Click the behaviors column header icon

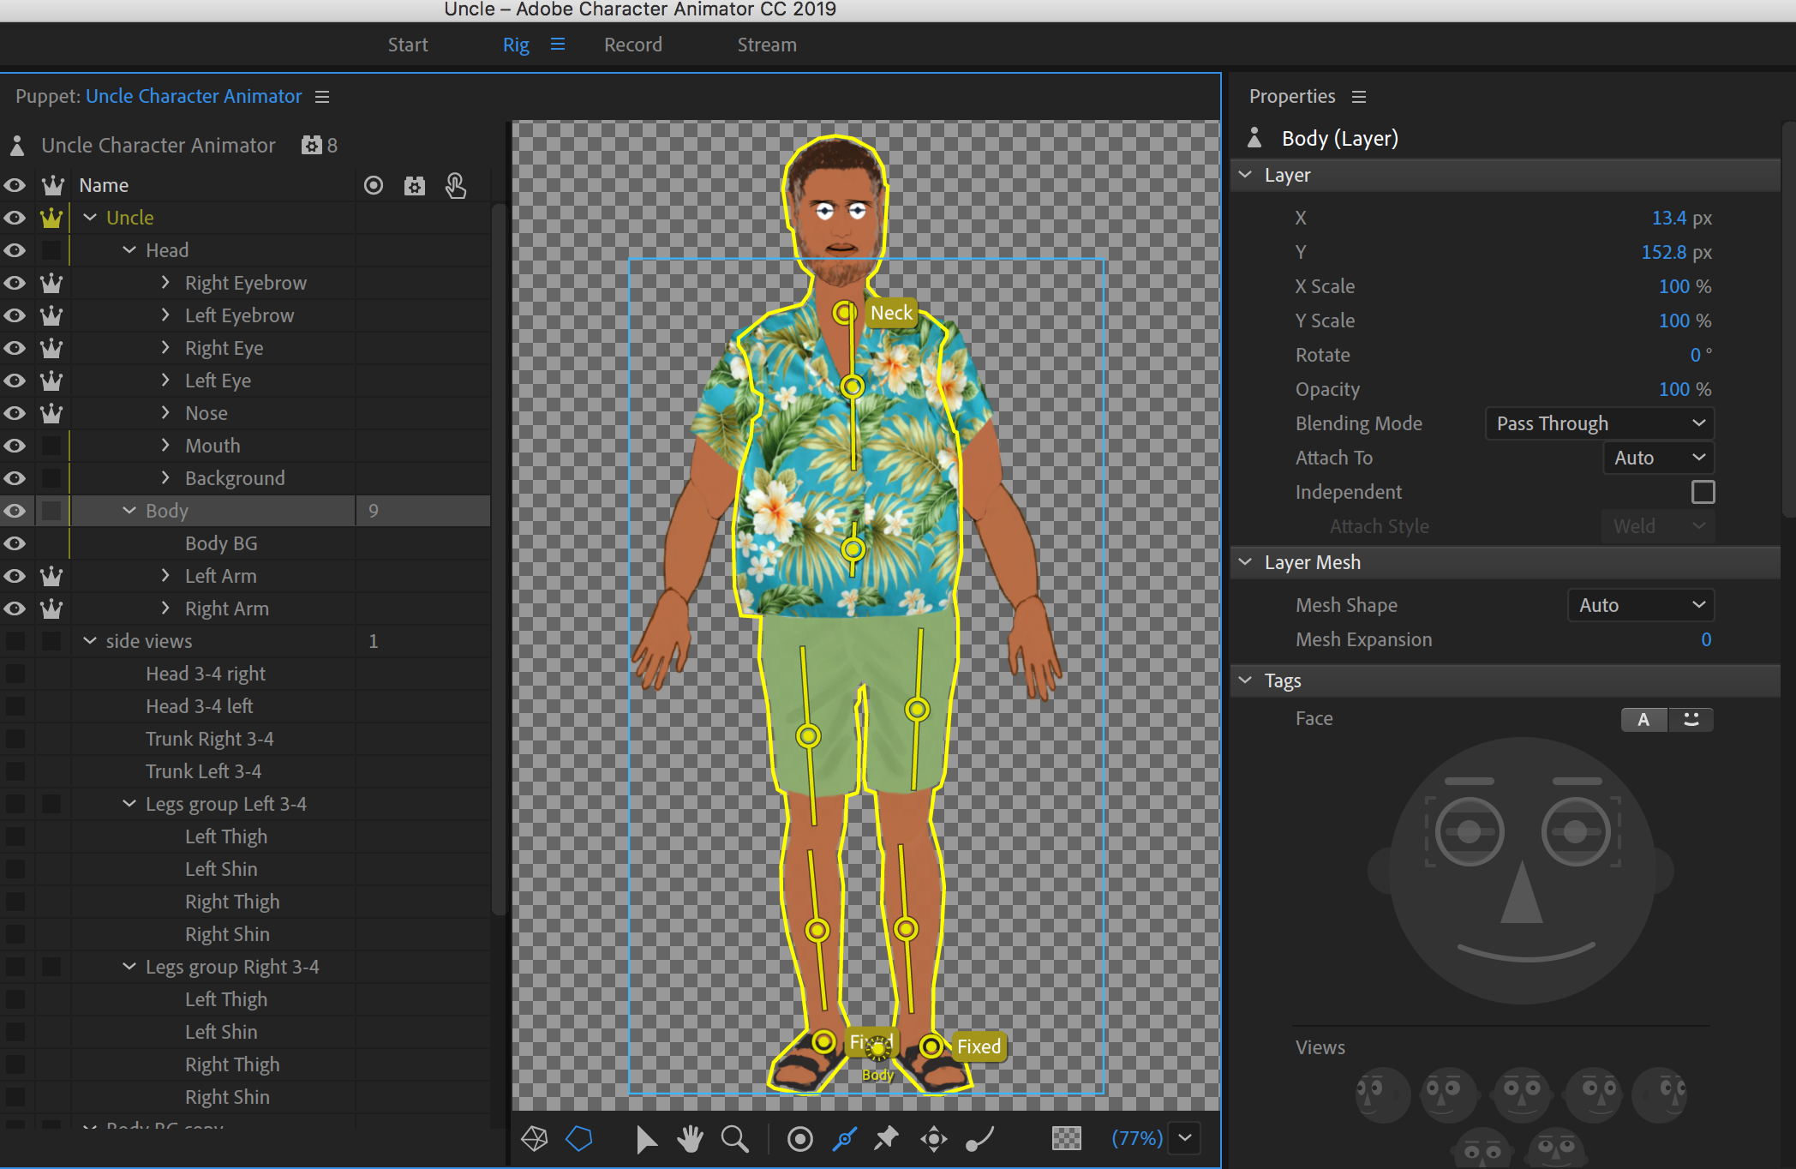415,185
